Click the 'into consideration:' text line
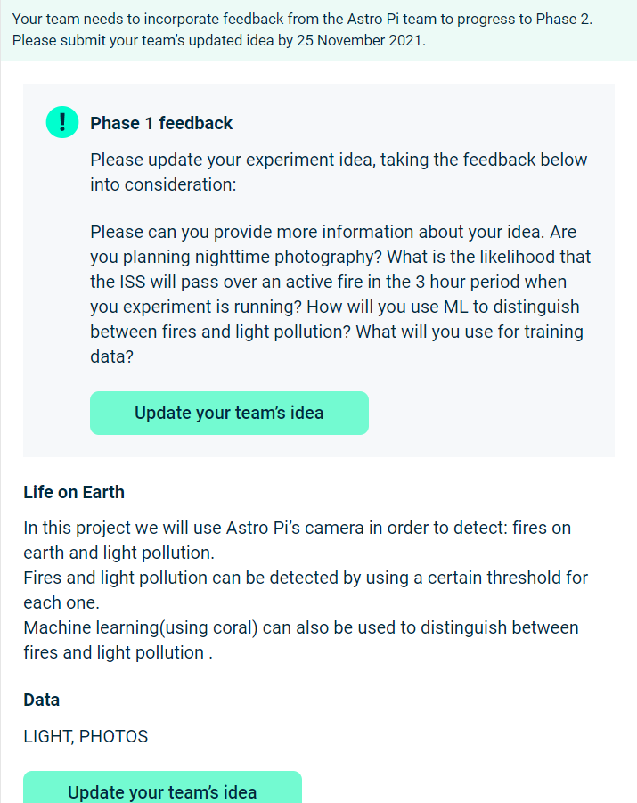Image resolution: width=637 pixels, height=803 pixels. point(163,184)
